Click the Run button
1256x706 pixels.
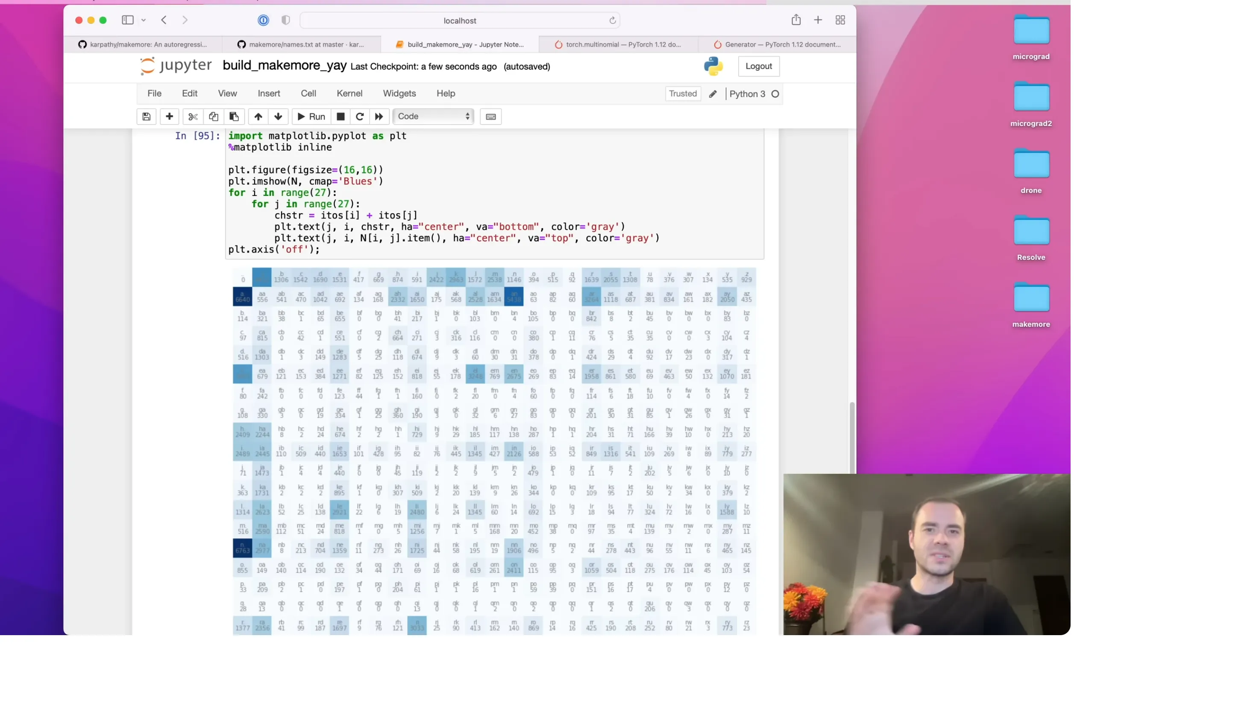311,117
